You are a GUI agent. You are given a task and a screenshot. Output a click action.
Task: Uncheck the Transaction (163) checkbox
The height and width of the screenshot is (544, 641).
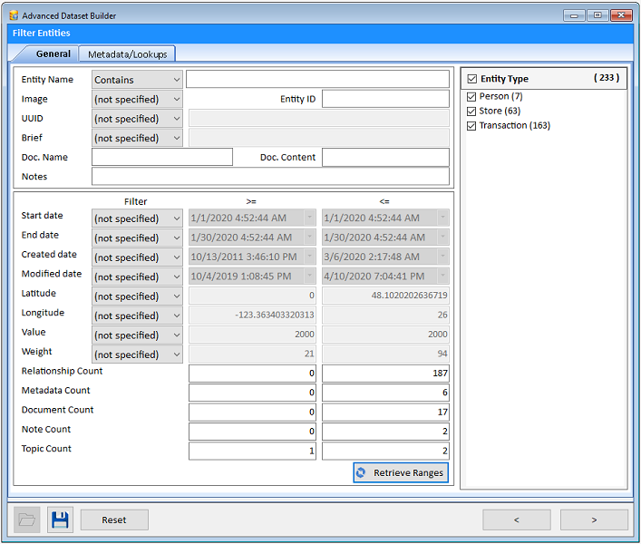(471, 126)
